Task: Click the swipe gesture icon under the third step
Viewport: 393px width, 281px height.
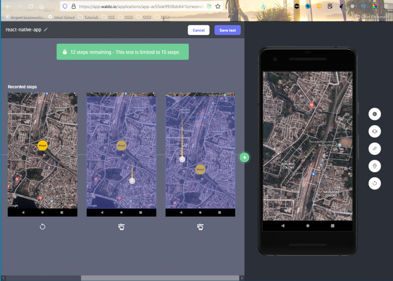Action: tap(200, 227)
